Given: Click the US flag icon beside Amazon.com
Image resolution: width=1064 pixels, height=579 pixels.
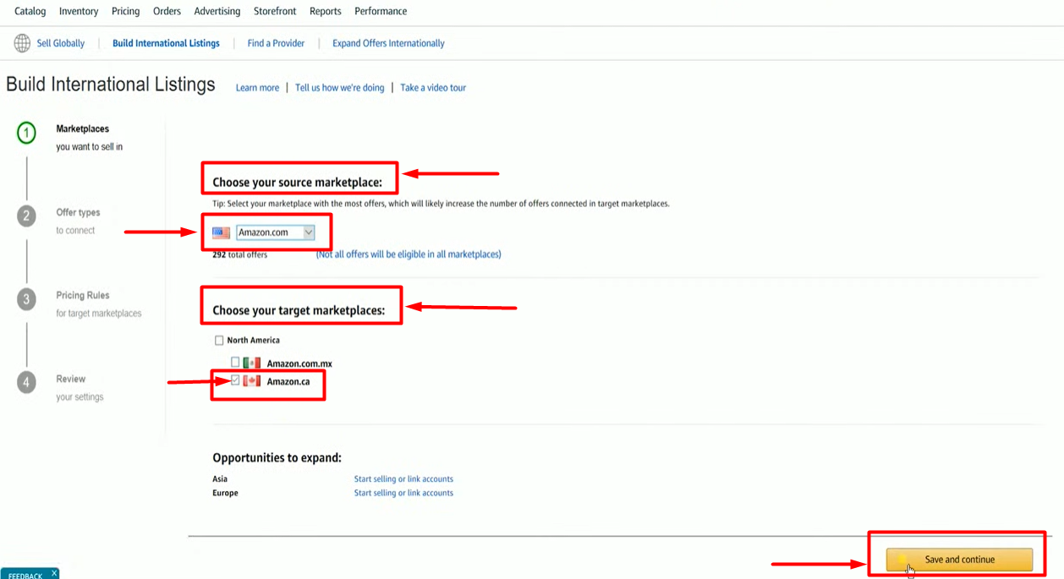Looking at the screenshot, I should [x=222, y=232].
